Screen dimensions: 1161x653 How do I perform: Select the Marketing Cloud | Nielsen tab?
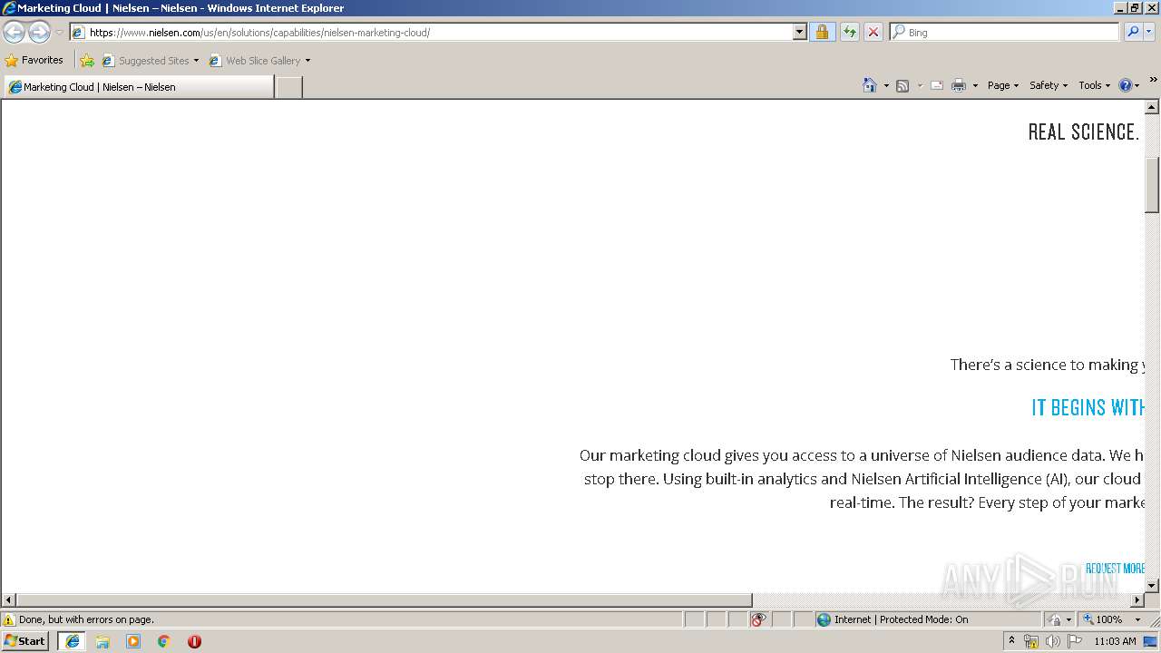pyautogui.click(x=139, y=87)
